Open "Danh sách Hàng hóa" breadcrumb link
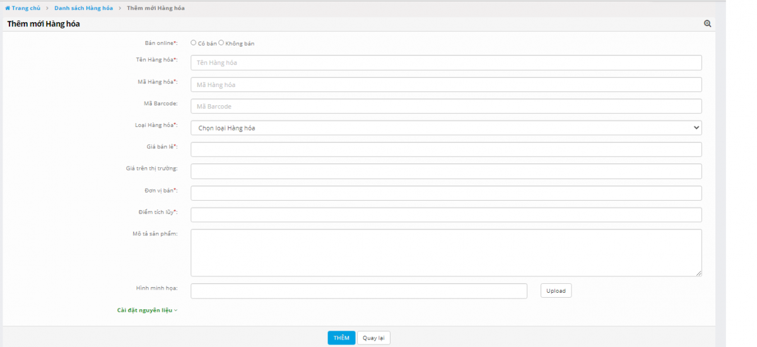757x347 pixels. 92,8
